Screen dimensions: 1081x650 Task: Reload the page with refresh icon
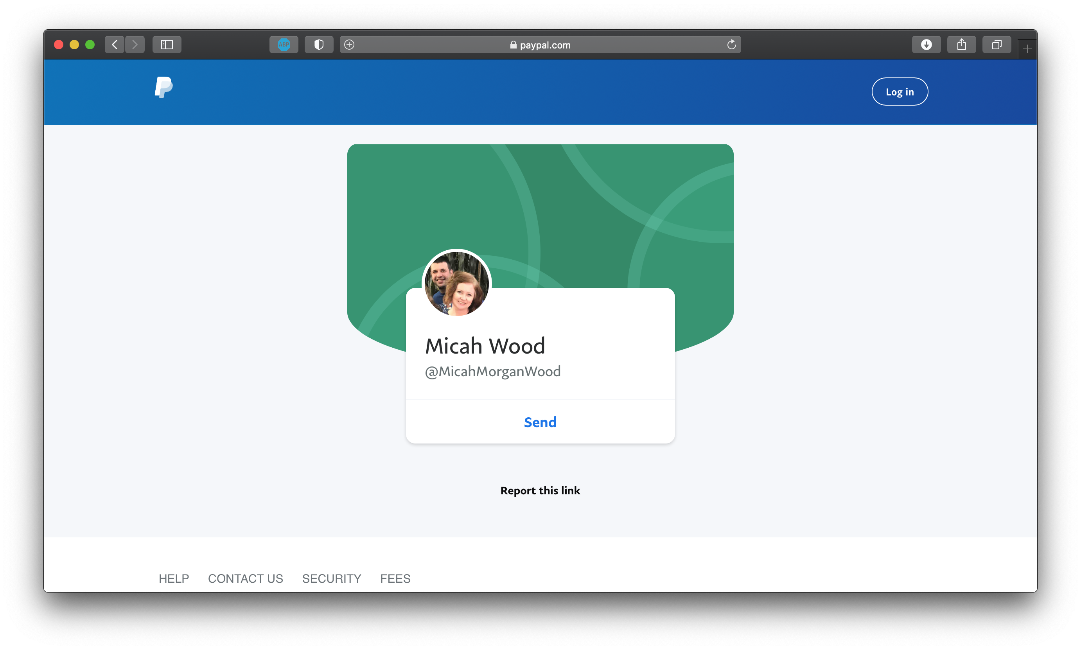[x=731, y=45]
